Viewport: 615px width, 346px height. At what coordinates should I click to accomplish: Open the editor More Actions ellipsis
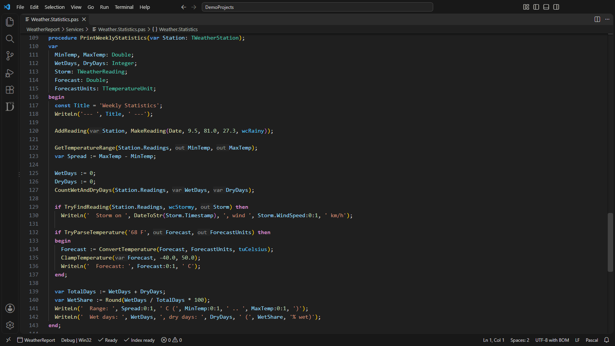click(x=607, y=19)
